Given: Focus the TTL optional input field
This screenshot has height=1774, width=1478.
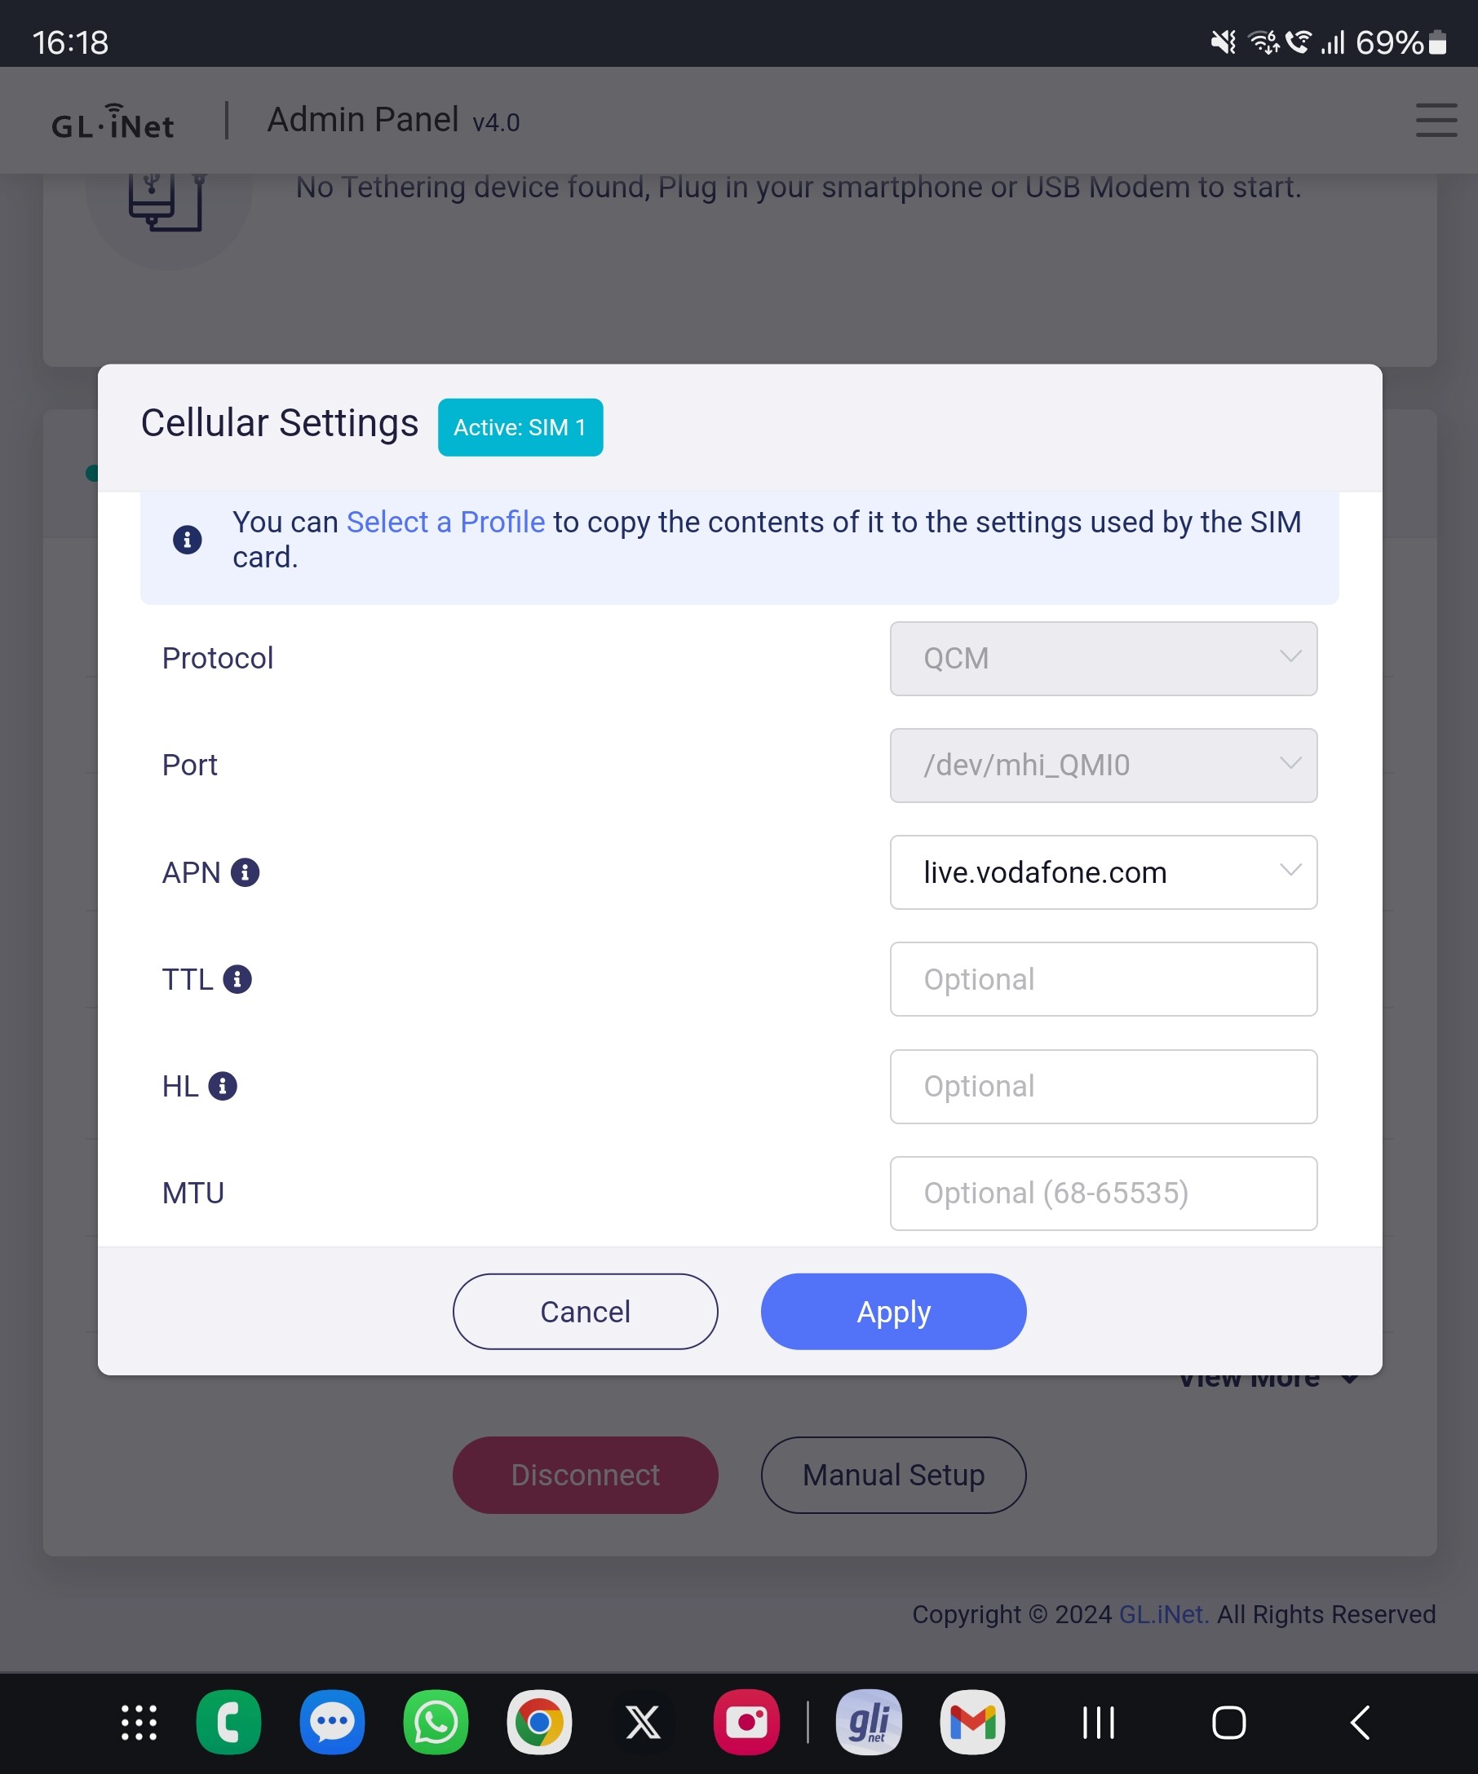Looking at the screenshot, I should pyautogui.click(x=1103, y=979).
